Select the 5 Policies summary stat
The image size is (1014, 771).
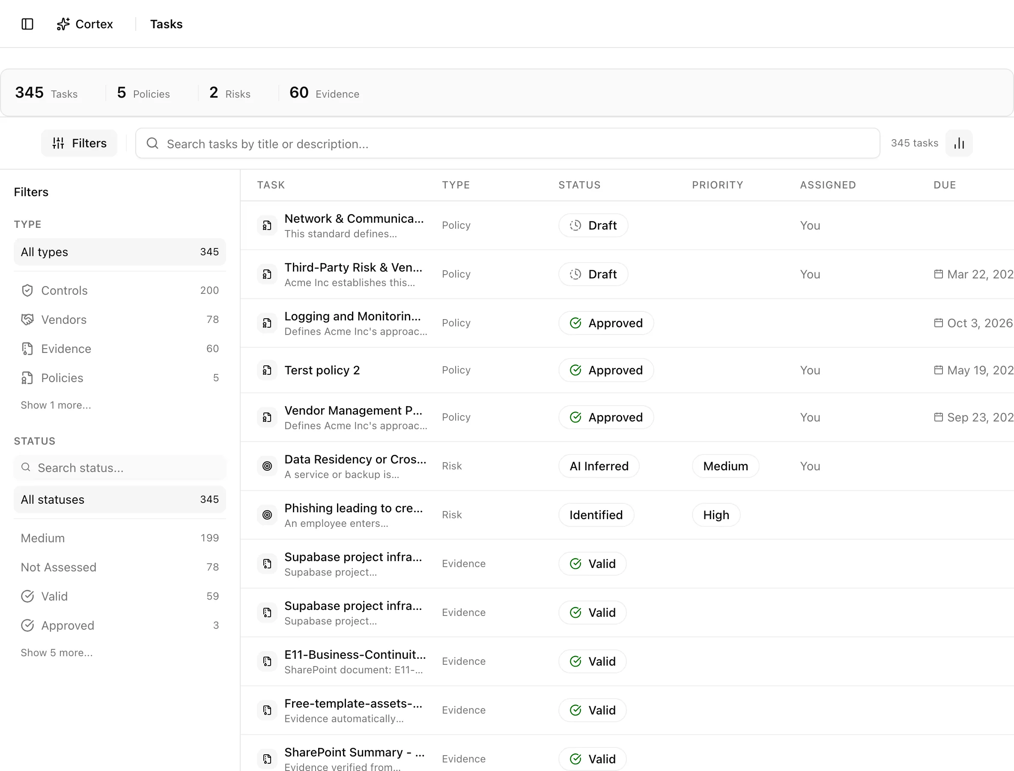click(x=143, y=93)
